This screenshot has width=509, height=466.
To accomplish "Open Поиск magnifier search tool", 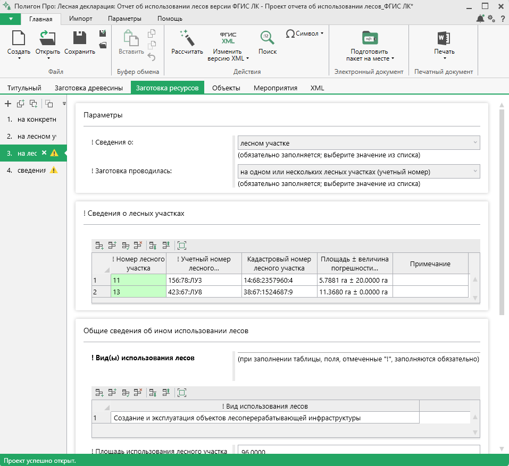I will click(x=267, y=38).
